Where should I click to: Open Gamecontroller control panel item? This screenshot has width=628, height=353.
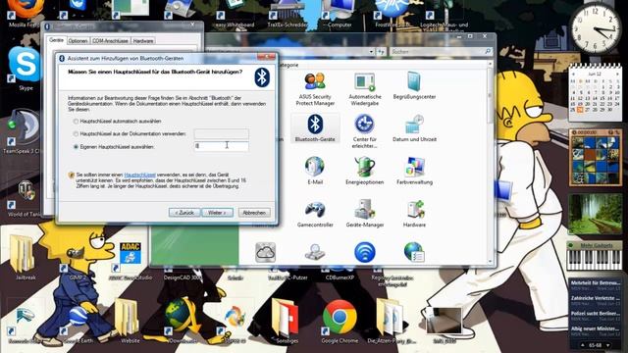point(315,214)
